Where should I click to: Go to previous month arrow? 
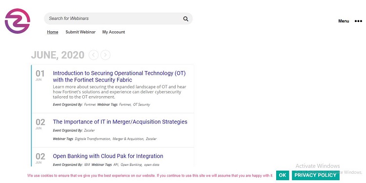(x=94, y=55)
